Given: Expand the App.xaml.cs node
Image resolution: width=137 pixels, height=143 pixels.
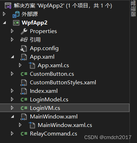Looking at the screenshot, I should 20,65.
